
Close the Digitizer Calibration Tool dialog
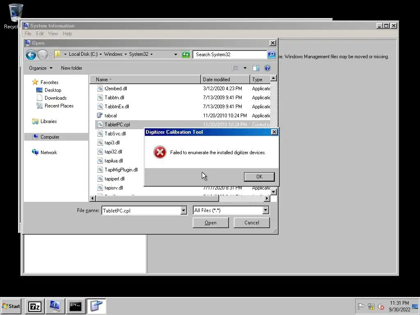coord(274,132)
